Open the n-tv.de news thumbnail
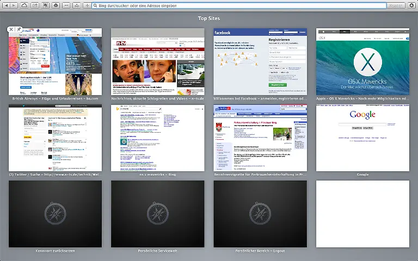 (x=157, y=62)
